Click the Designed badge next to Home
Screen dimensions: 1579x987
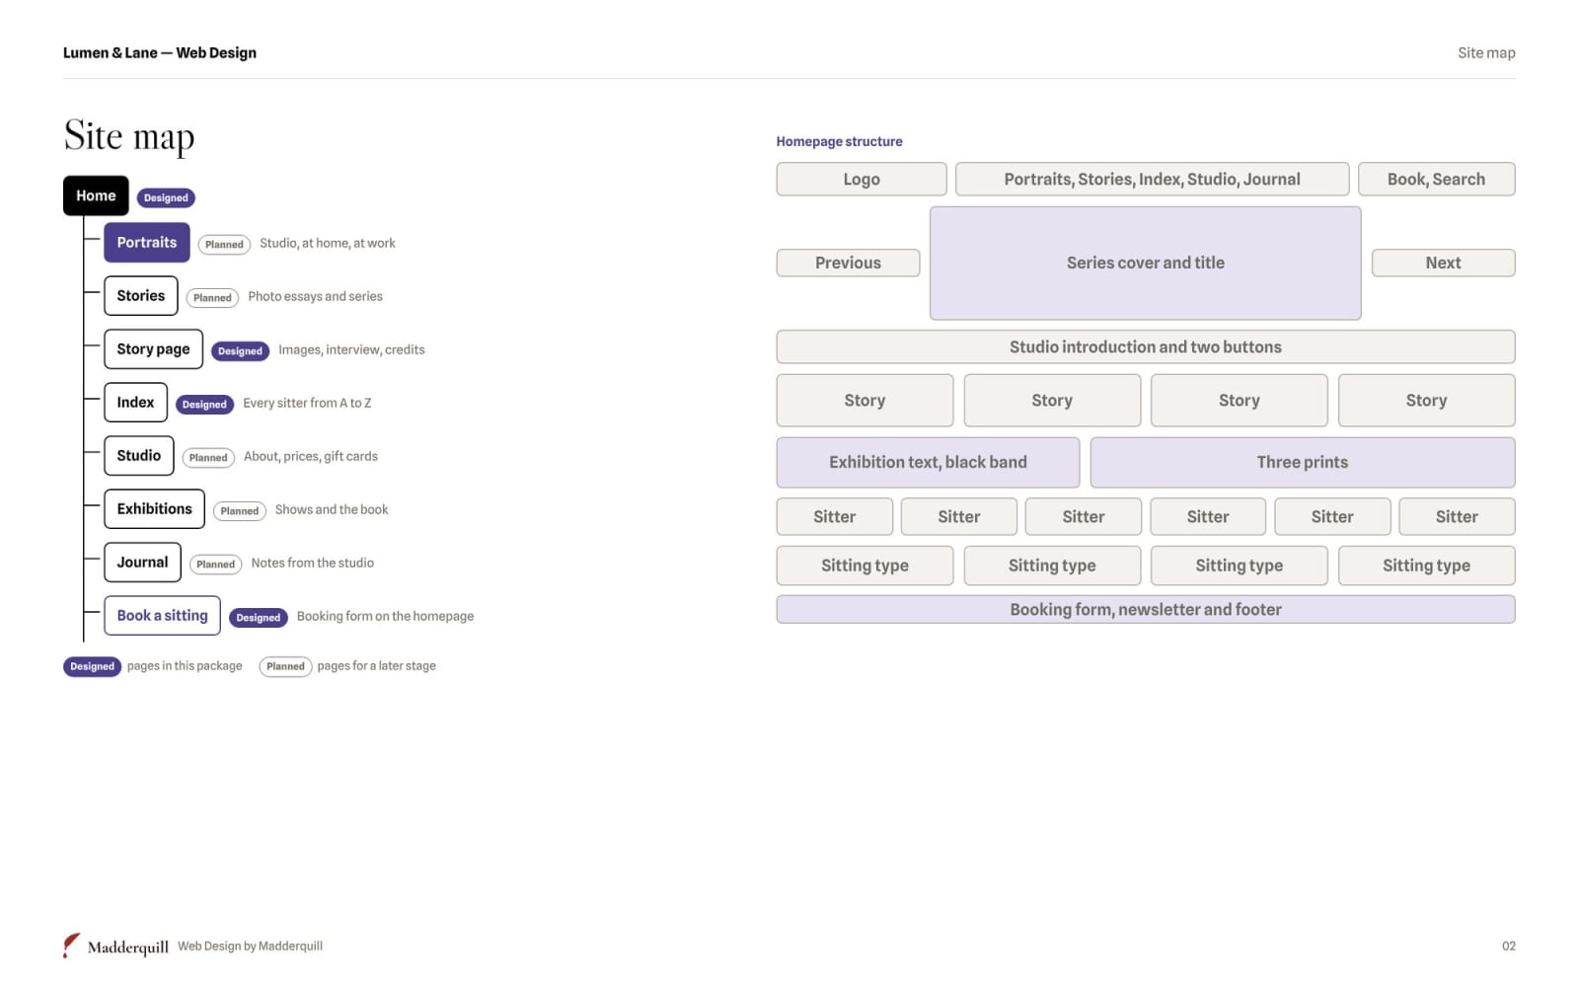point(166,198)
